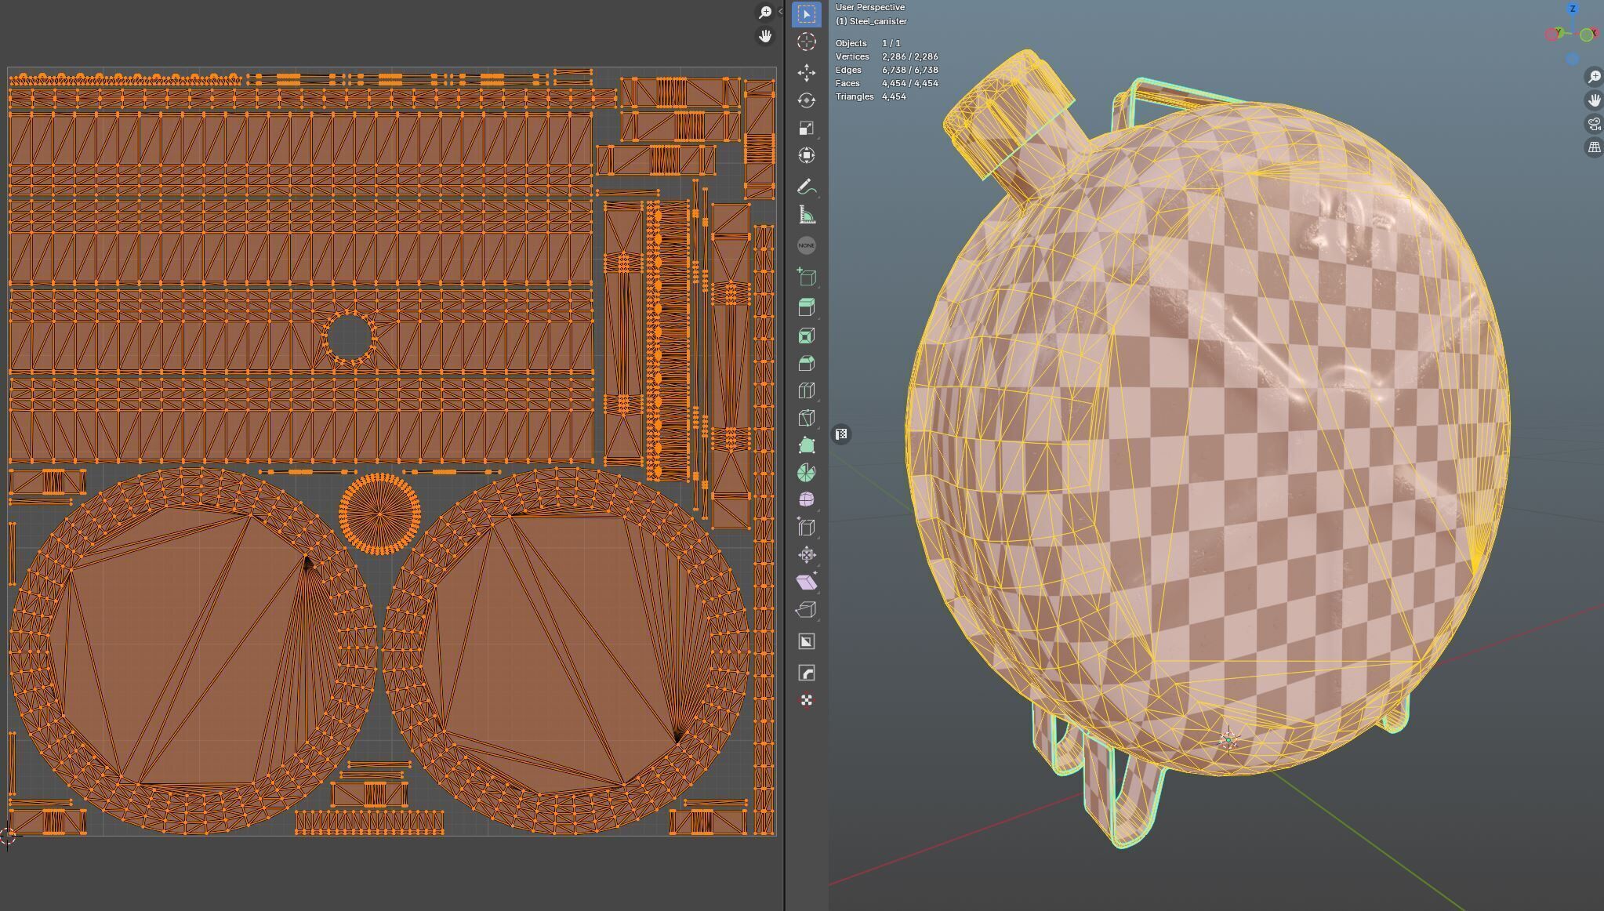The height and width of the screenshot is (911, 1604).
Task: Select the Scale tool
Action: [x=806, y=128]
